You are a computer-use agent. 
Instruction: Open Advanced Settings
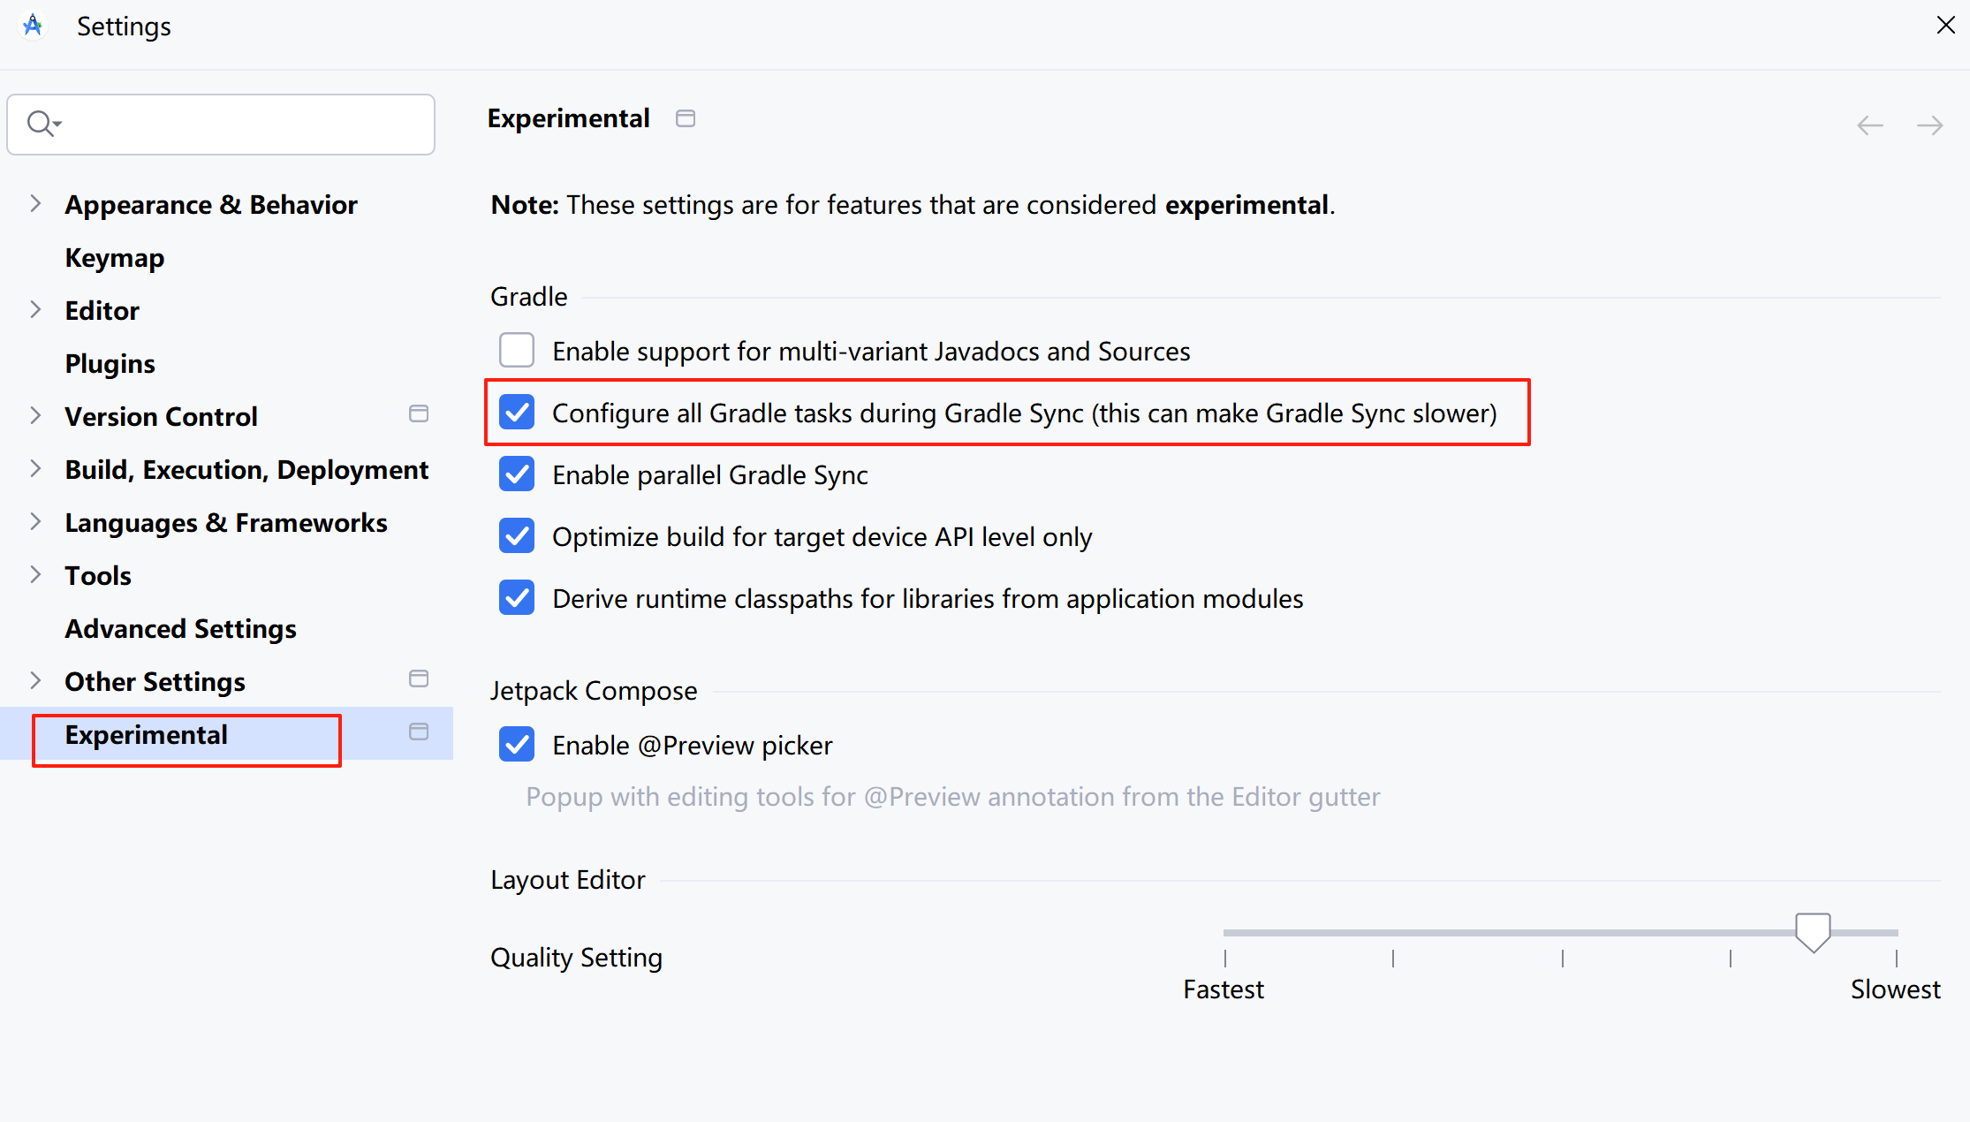click(180, 628)
